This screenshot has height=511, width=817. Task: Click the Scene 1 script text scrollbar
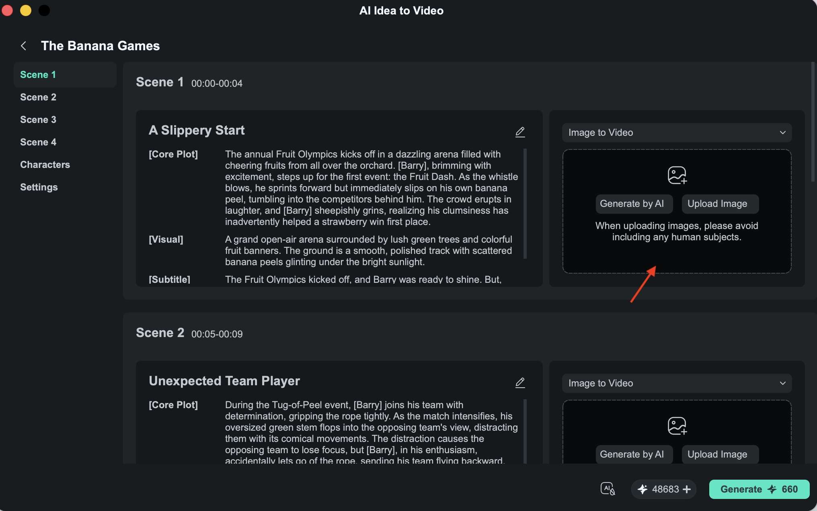coord(525,204)
